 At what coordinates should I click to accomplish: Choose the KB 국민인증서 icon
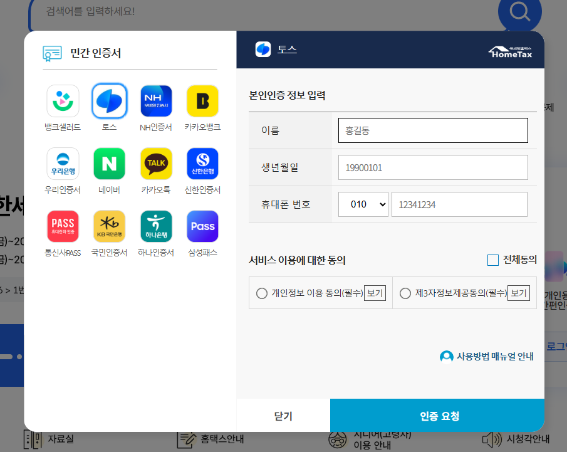[x=109, y=226]
